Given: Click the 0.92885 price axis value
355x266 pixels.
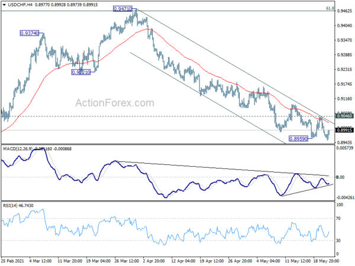Looking at the screenshot, I should click(344, 55).
